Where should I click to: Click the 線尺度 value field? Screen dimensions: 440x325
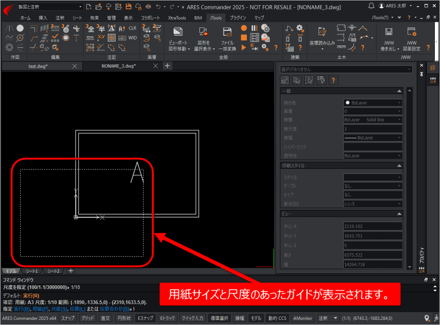[373, 129]
